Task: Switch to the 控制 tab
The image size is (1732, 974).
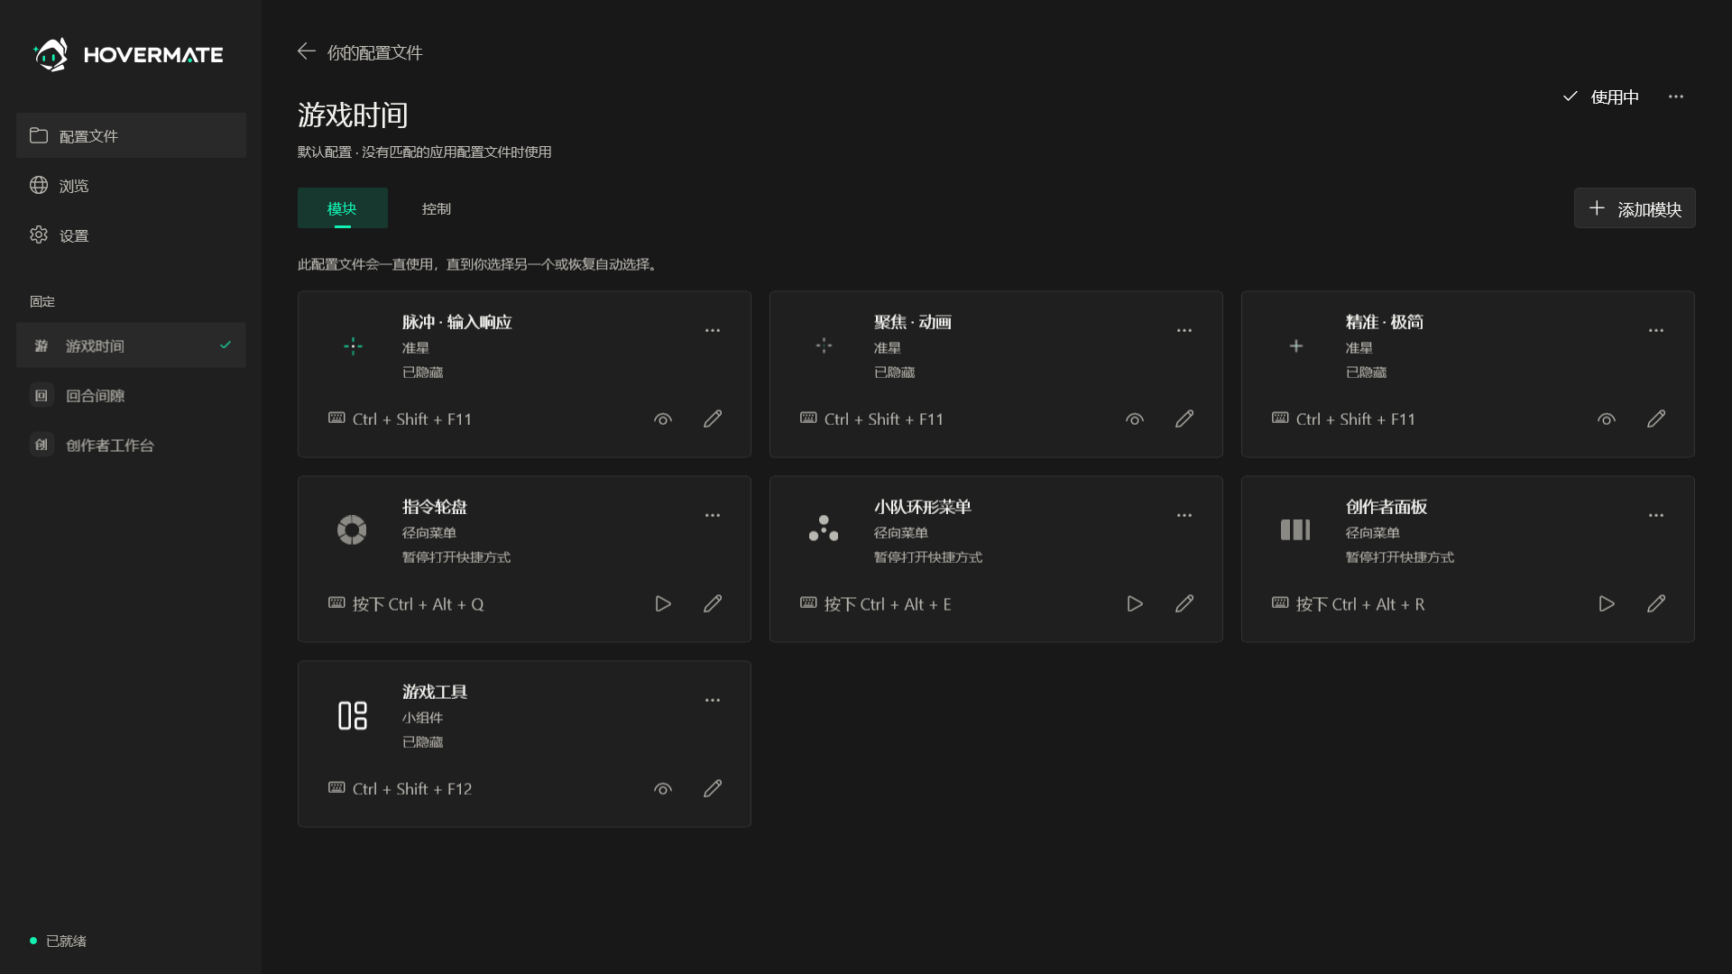Action: [x=437, y=208]
